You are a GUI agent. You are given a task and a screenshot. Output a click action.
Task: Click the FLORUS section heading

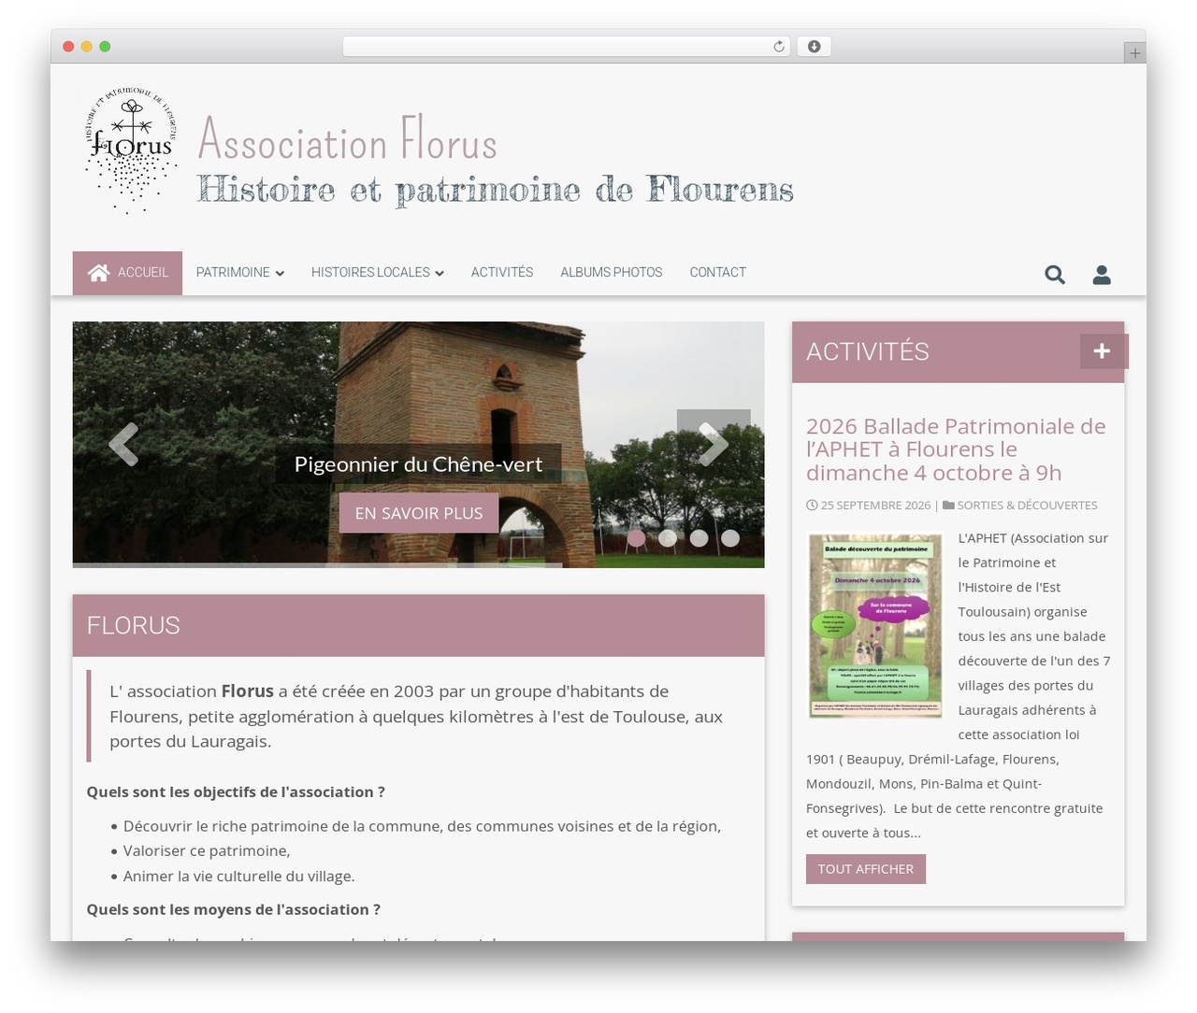[x=134, y=625]
